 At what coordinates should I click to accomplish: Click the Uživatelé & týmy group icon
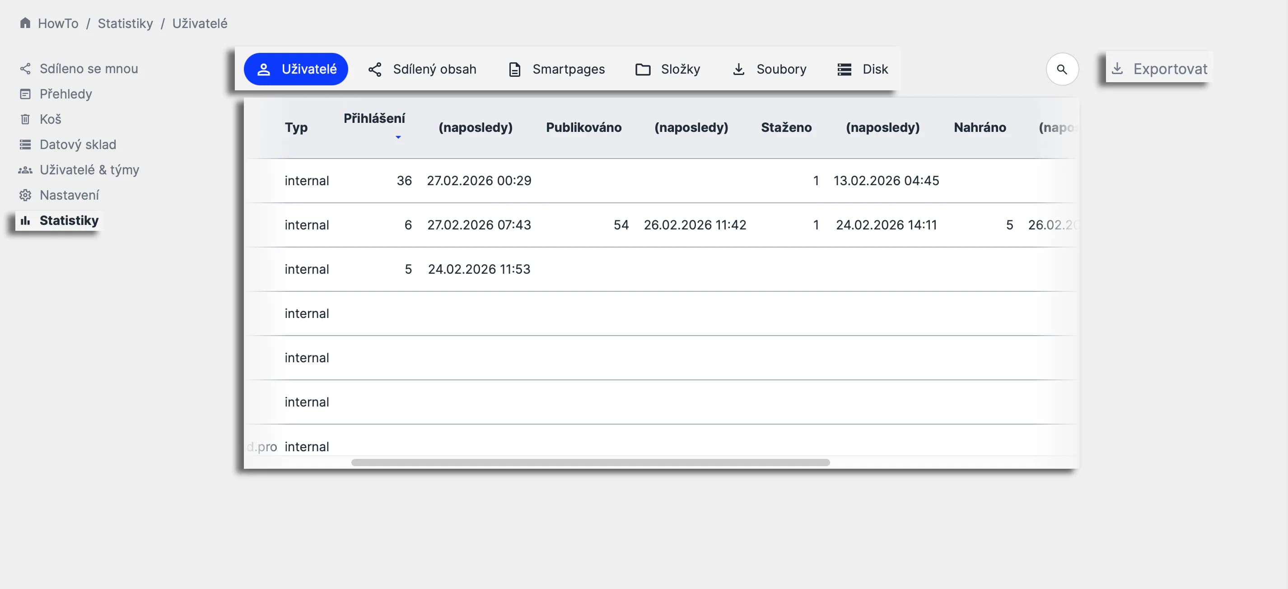pyautogui.click(x=25, y=170)
